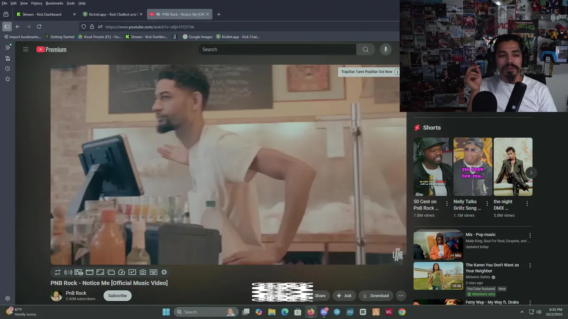The image size is (568, 319).
Task: Open the enhancer settings gear under the video
Action: pyautogui.click(x=164, y=272)
